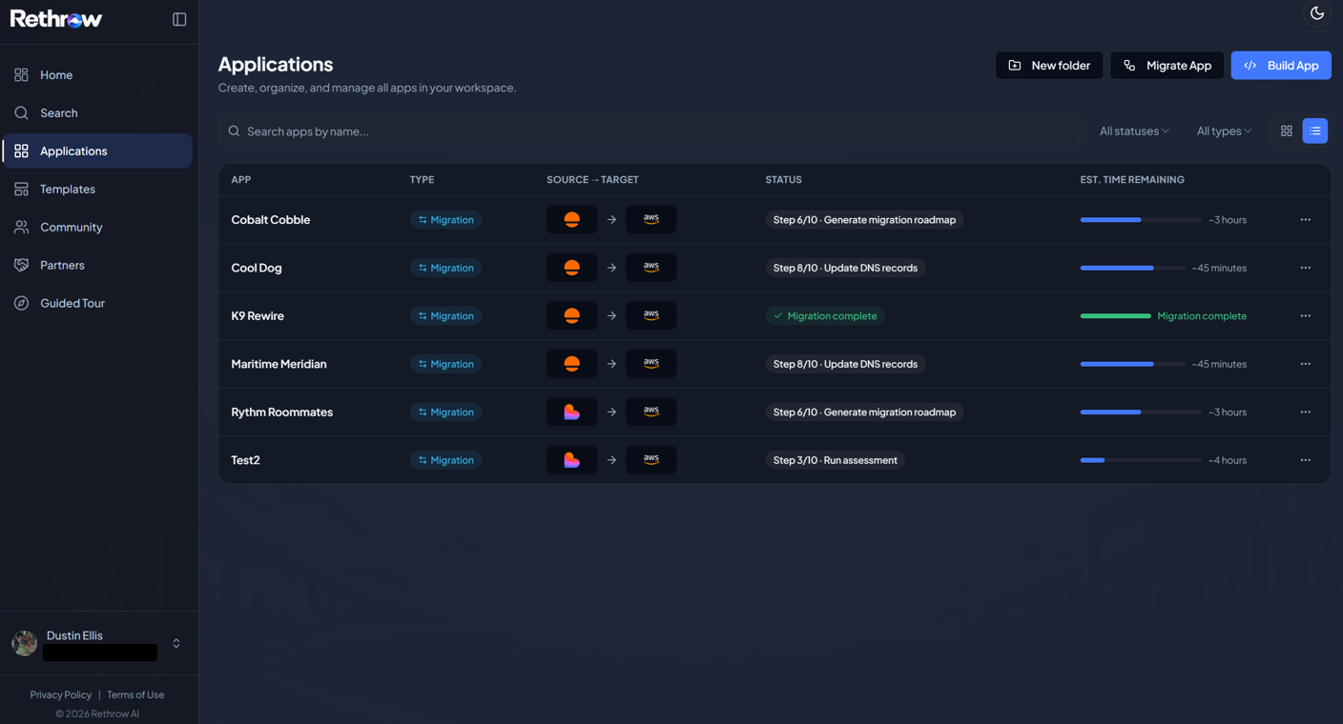The image size is (1343, 724).
Task: Open Templates in sidebar
Action: pyautogui.click(x=97, y=189)
